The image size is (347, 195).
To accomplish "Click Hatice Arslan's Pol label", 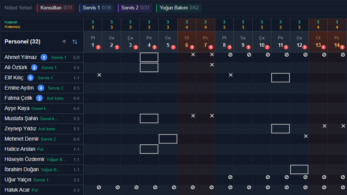I will click(40, 149).
